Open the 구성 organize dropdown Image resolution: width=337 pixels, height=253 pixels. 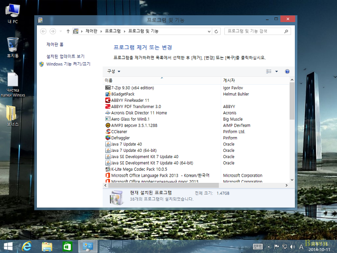pos(114,72)
